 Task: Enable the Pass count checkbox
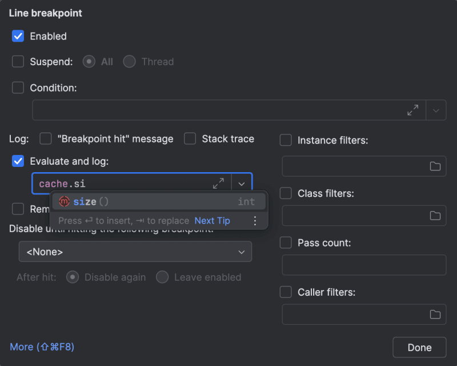coord(286,242)
